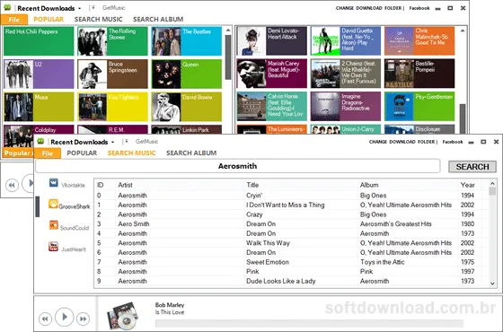Click the Bob Marley album cover thumbnail

123,315
